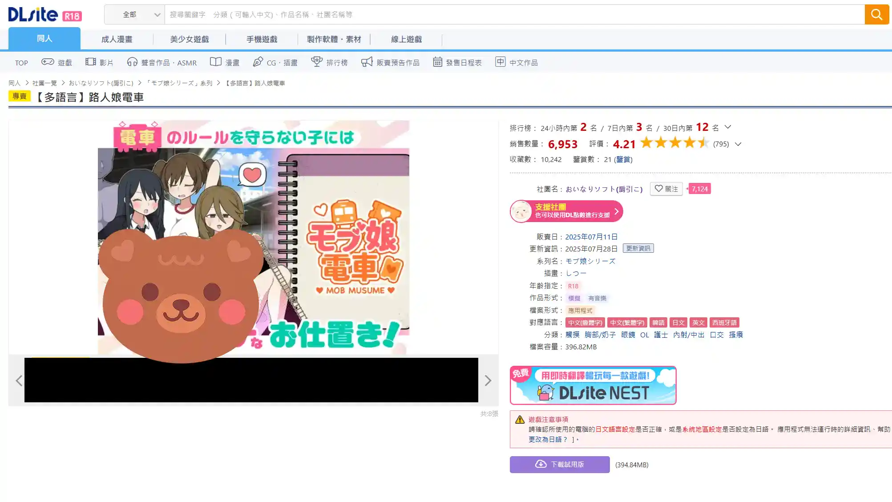Viewport: 892px width, 502px height.
Task: Click the search keyword input field
Action: [x=514, y=15]
